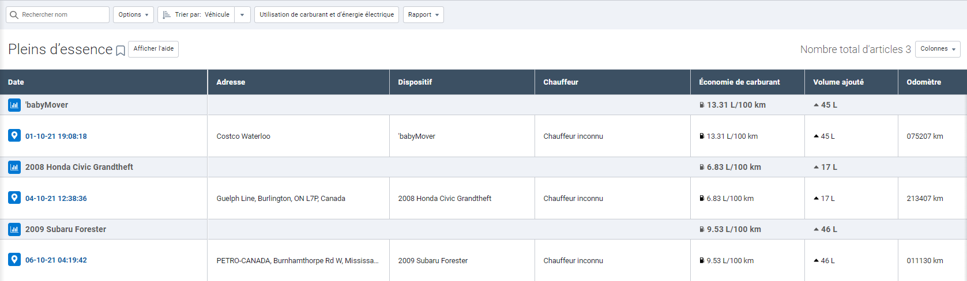Click map pin icon for 06-10-21 fill-up
Screen dimensions: 967x281
14,260
